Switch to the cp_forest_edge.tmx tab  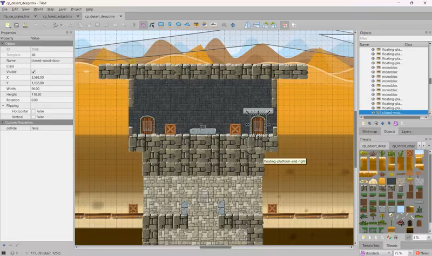click(56, 17)
